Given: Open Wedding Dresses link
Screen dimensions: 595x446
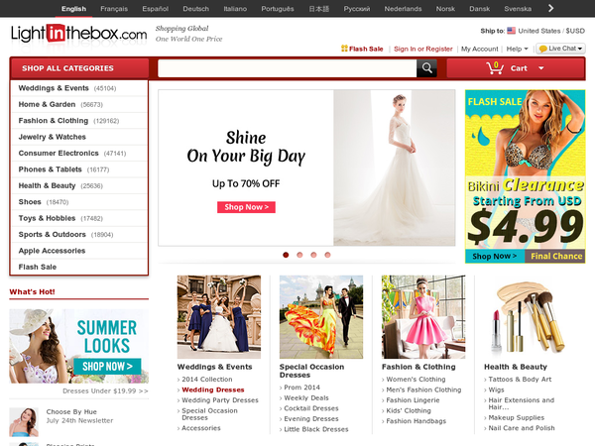Looking at the screenshot, I should click(213, 390).
